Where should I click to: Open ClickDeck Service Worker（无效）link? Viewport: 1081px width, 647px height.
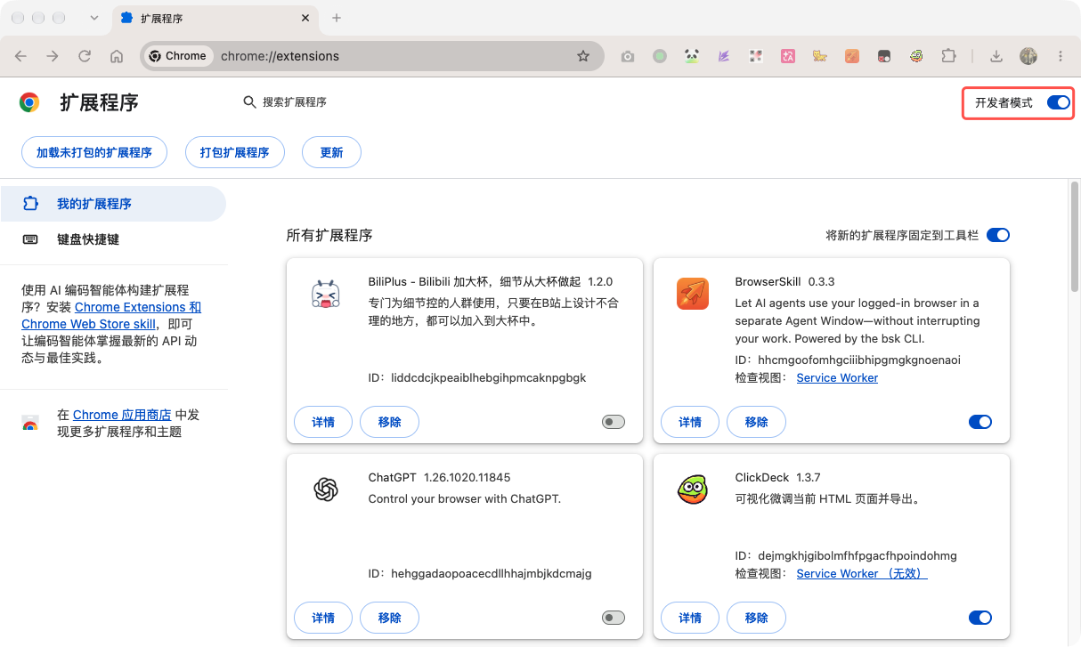(x=862, y=574)
